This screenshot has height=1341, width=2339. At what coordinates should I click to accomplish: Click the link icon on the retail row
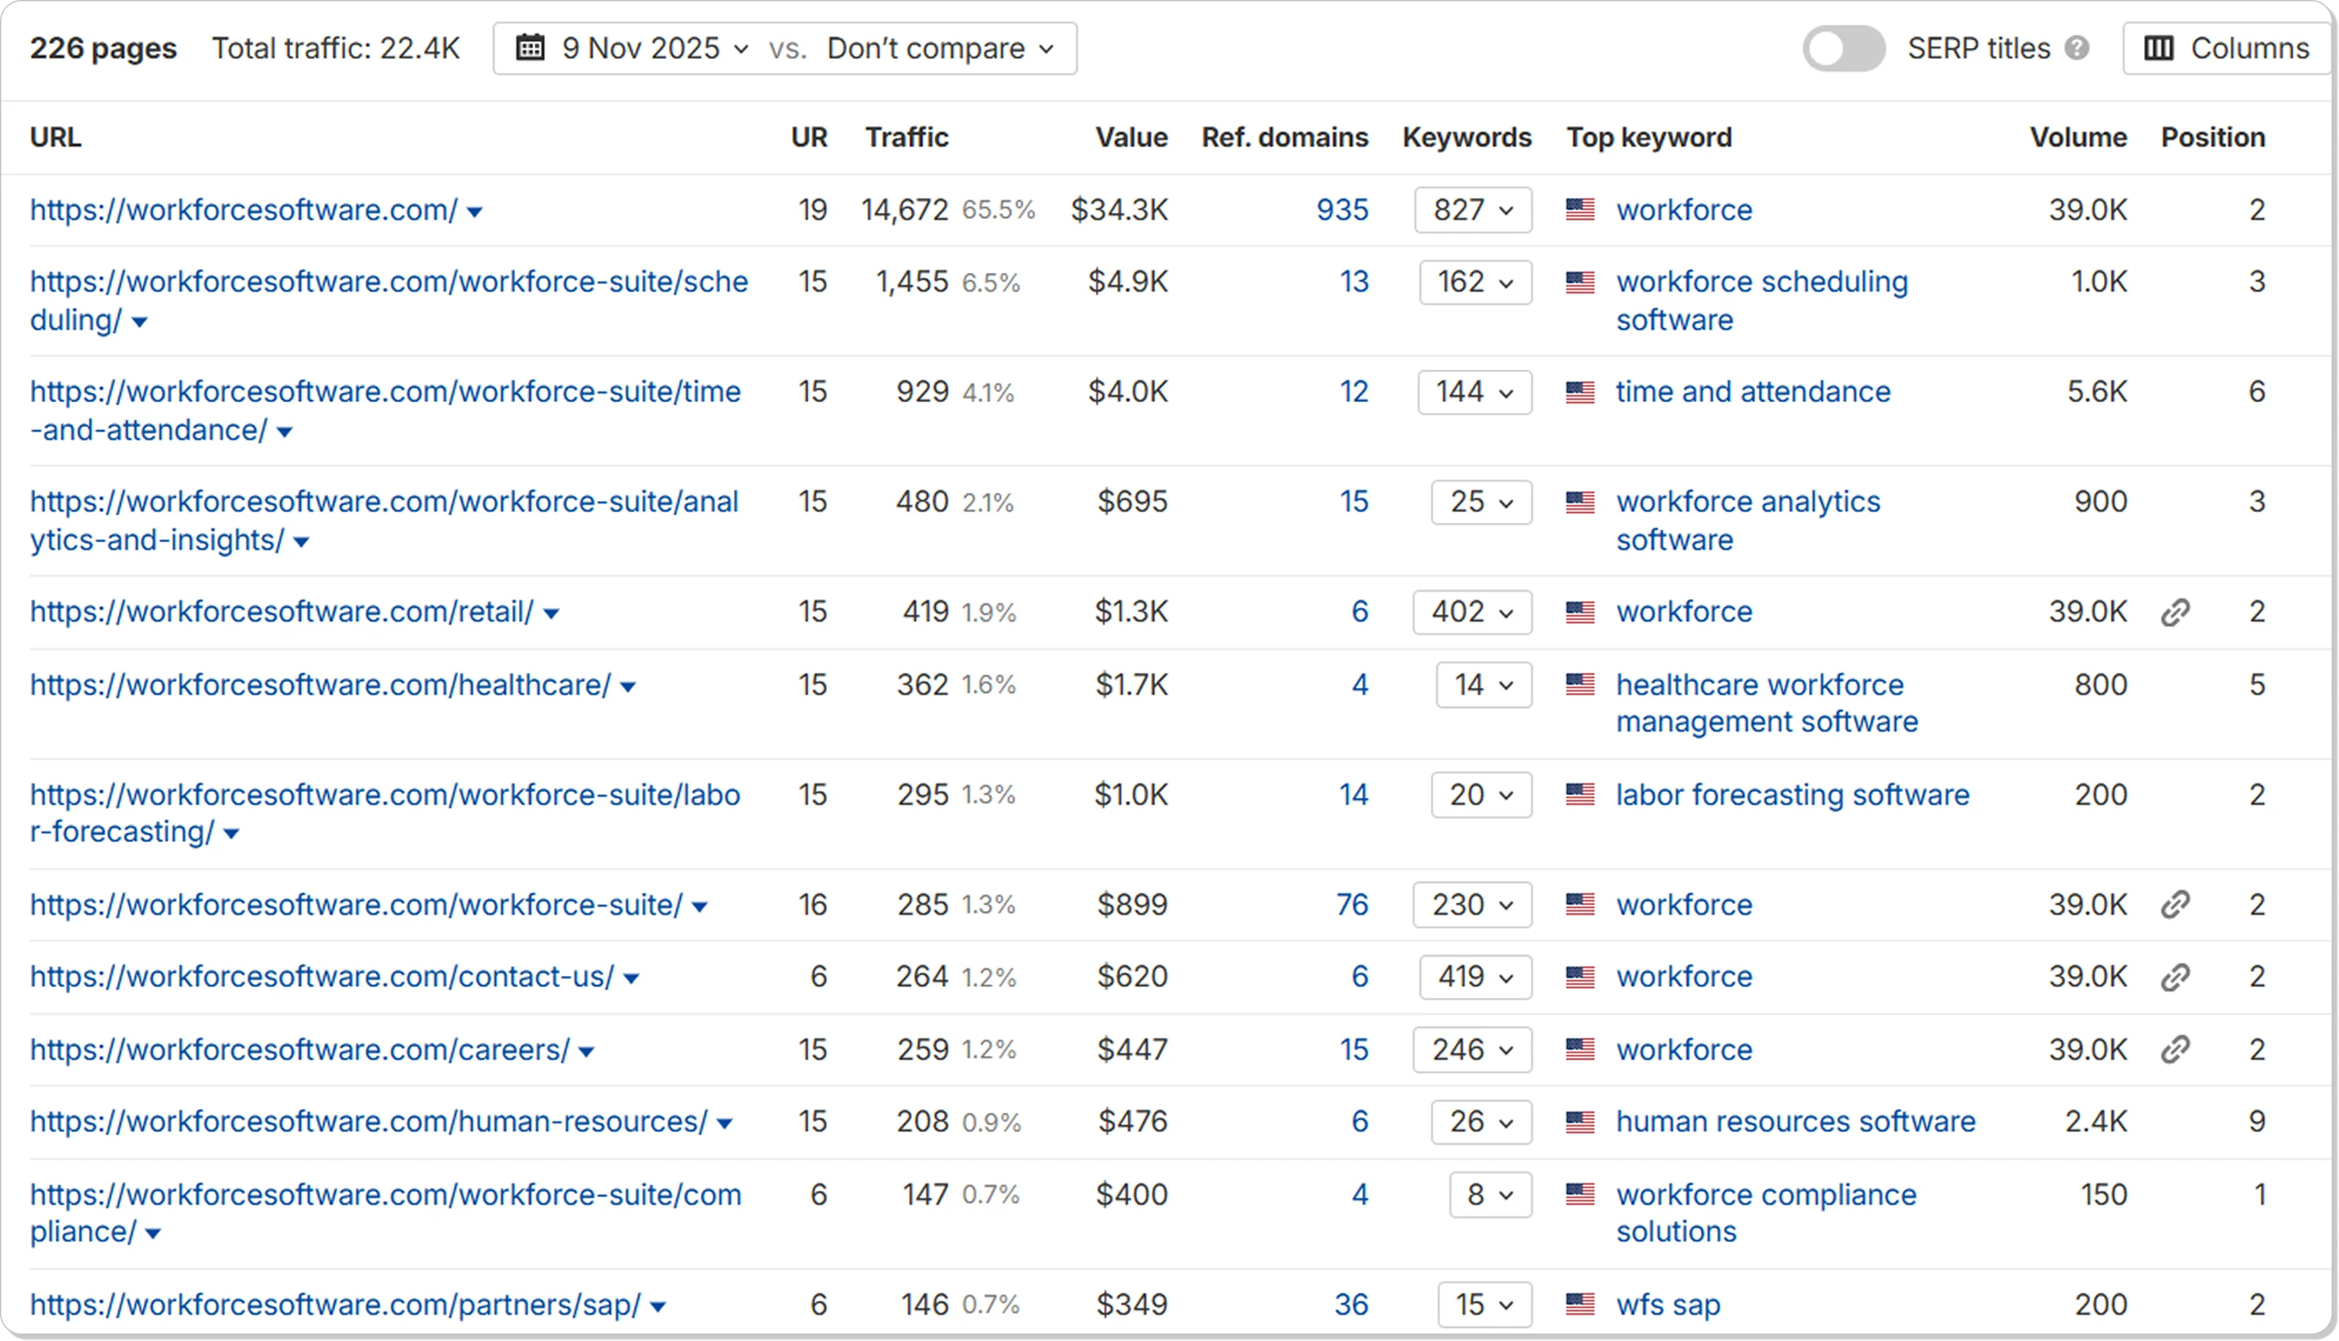click(x=2177, y=612)
